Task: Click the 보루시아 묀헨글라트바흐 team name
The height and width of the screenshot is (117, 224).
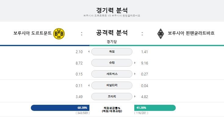Action: [x=191, y=33]
